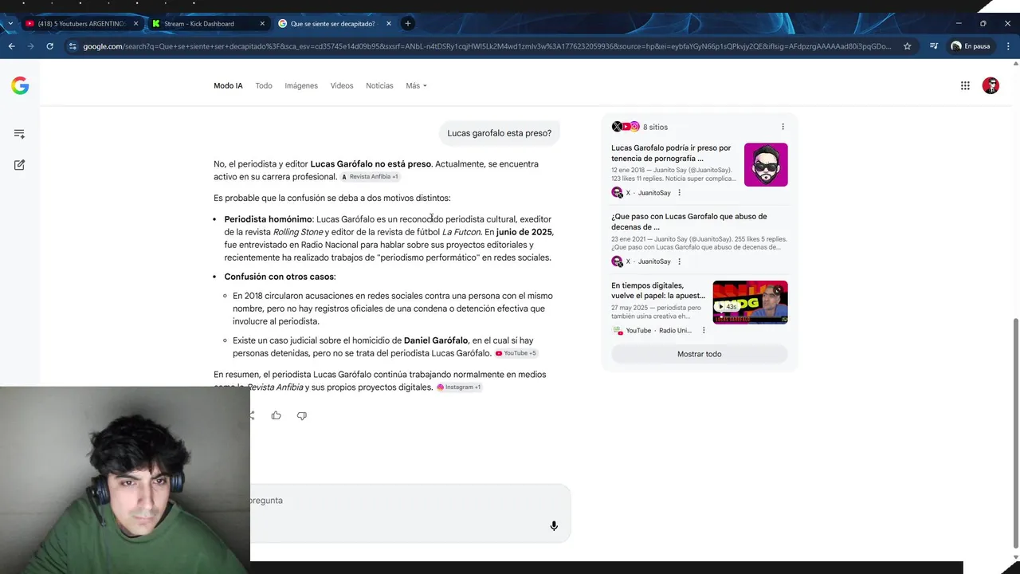The width and height of the screenshot is (1020, 574).
Task: Switch to the Todo results tab
Action: pos(264,85)
